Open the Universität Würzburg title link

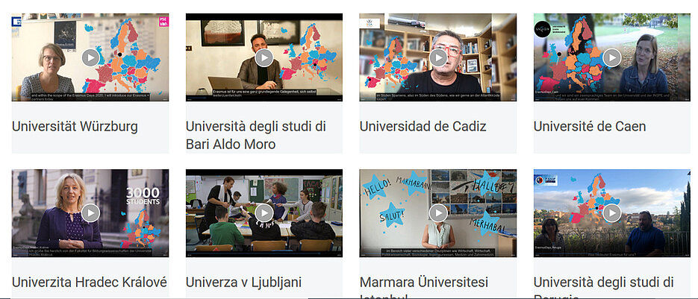(75, 127)
